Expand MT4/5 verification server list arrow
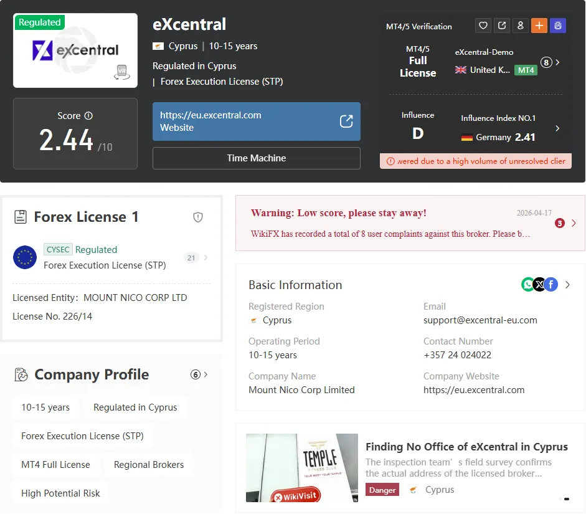Image resolution: width=586 pixels, height=514 pixels. pyautogui.click(x=557, y=62)
